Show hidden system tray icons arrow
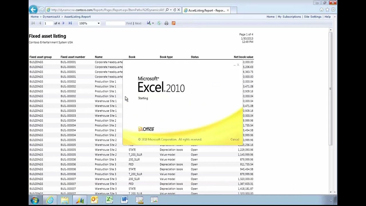This screenshot has width=366, height=206. pyautogui.click(x=331, y=200)
